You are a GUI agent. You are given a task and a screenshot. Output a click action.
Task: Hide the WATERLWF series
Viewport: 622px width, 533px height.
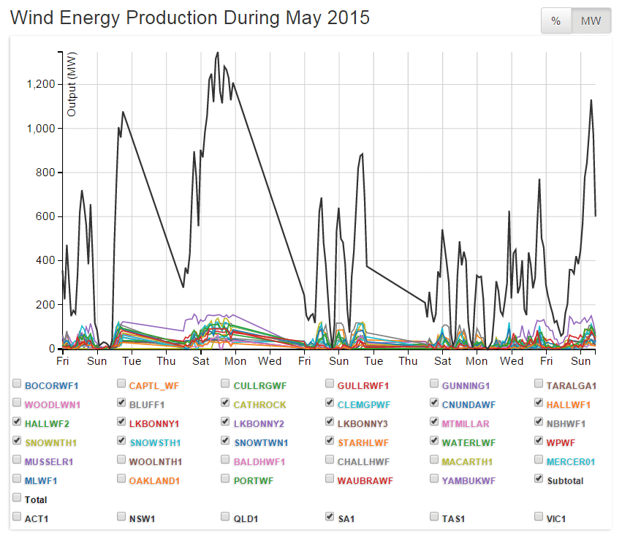(x=435, y=442)
